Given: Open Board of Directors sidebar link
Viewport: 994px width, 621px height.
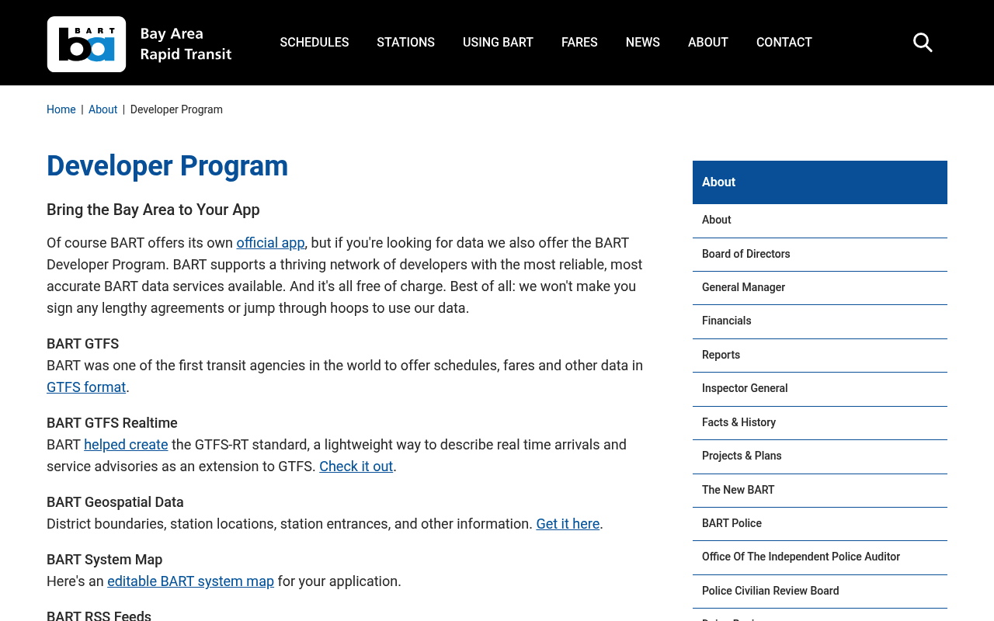Looking at the screenshot, I should [x=820, y=254].
